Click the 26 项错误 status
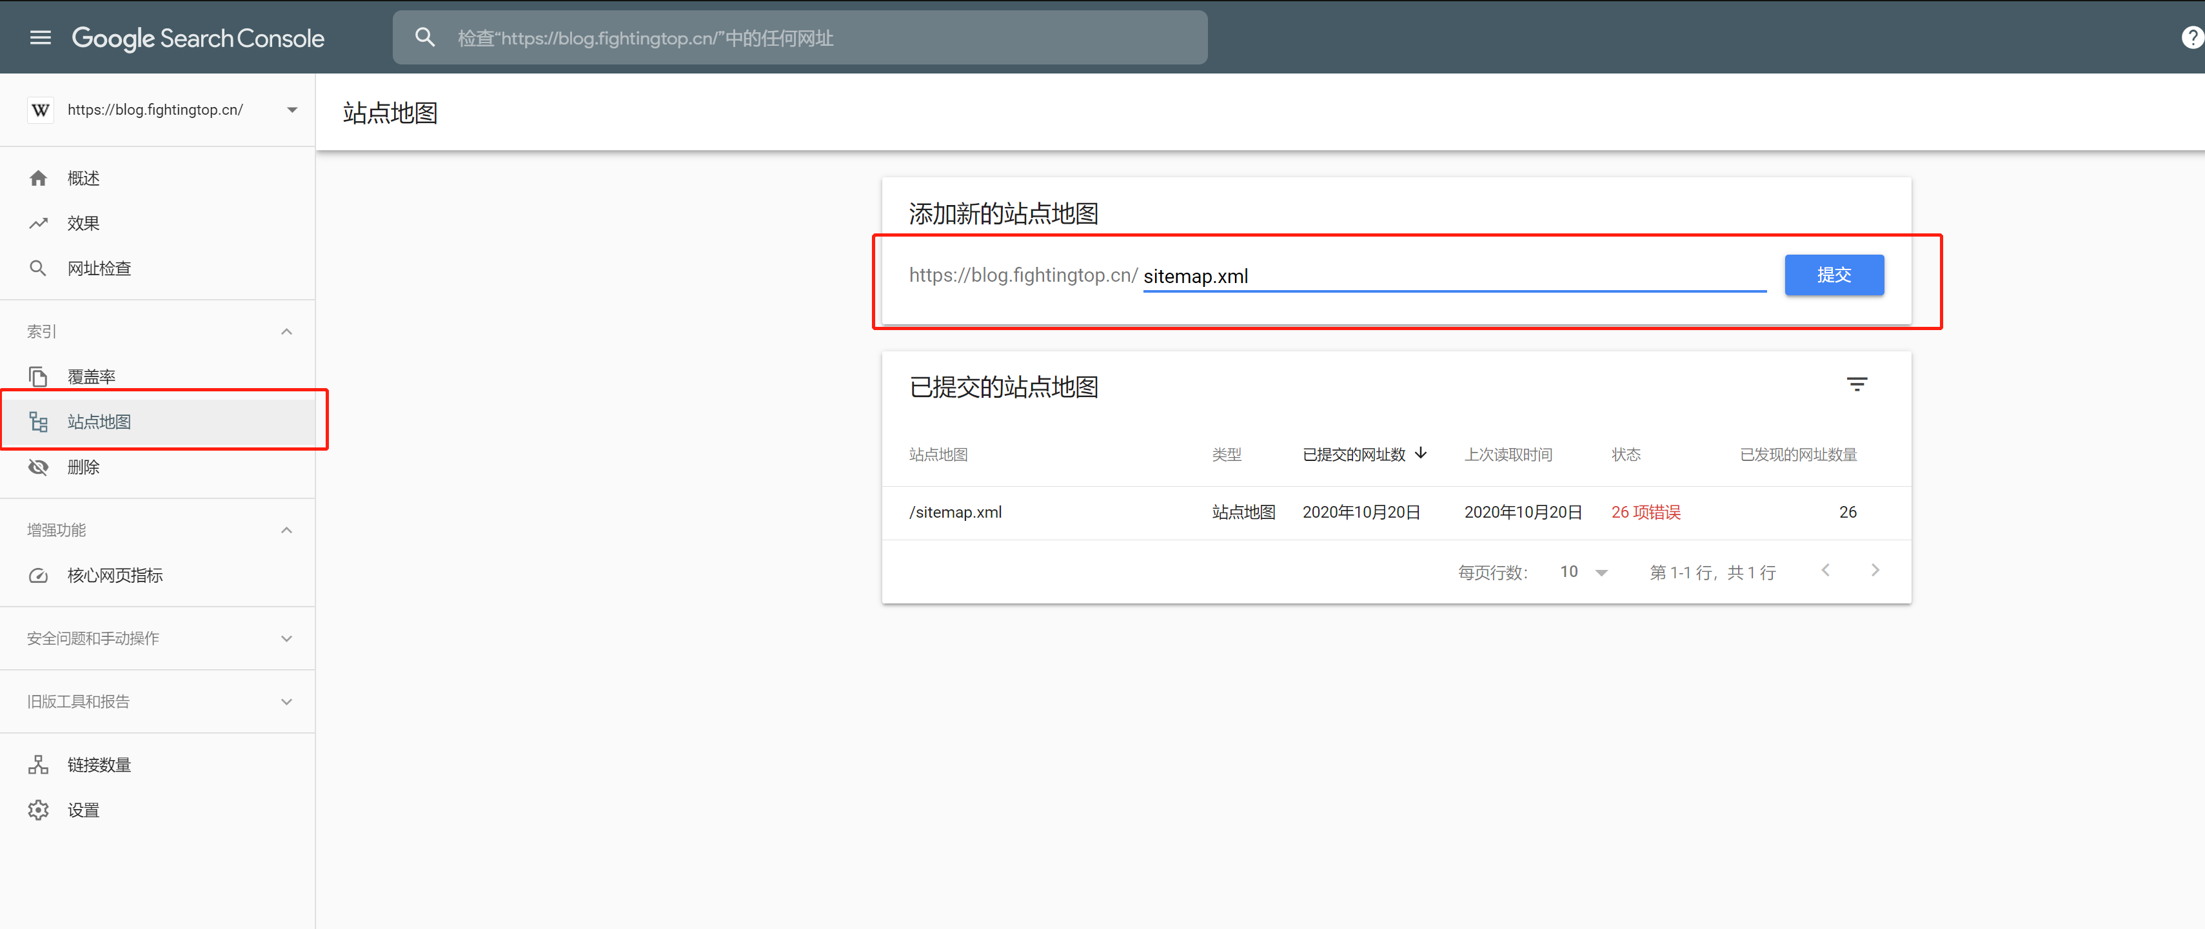The height and width of the screenshot is (929, 2205). pos(1645,513)
